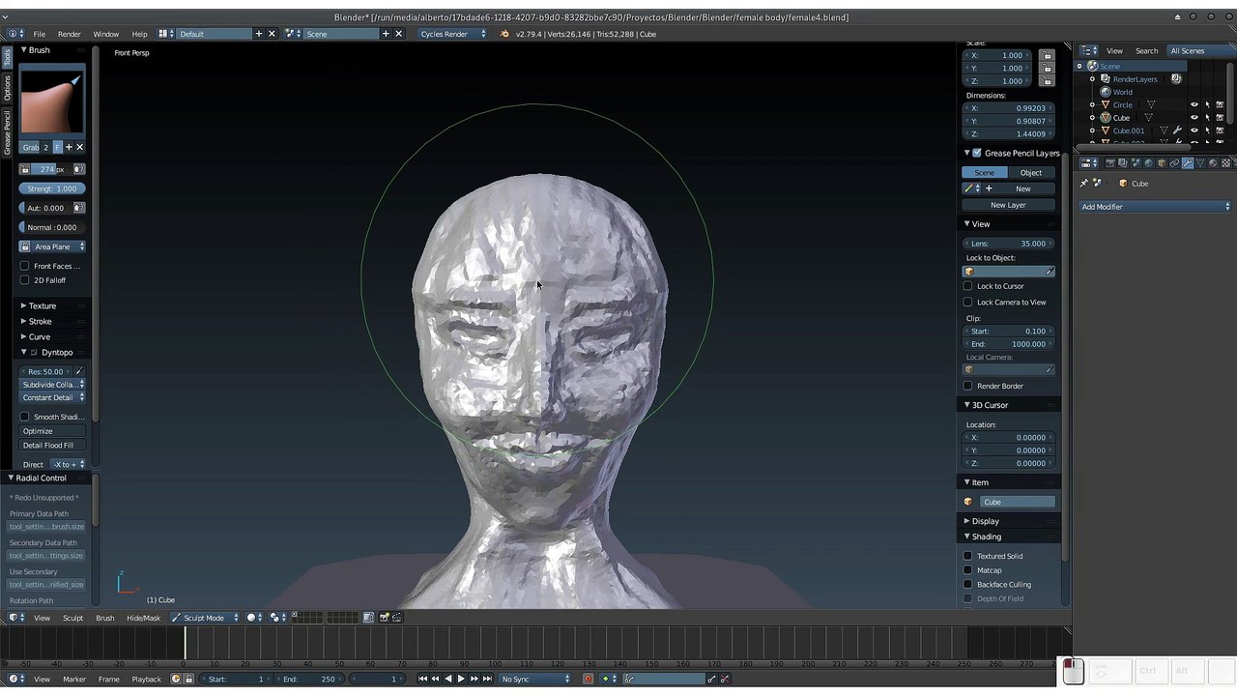Enable the Matcap shading checkbox

968,570
